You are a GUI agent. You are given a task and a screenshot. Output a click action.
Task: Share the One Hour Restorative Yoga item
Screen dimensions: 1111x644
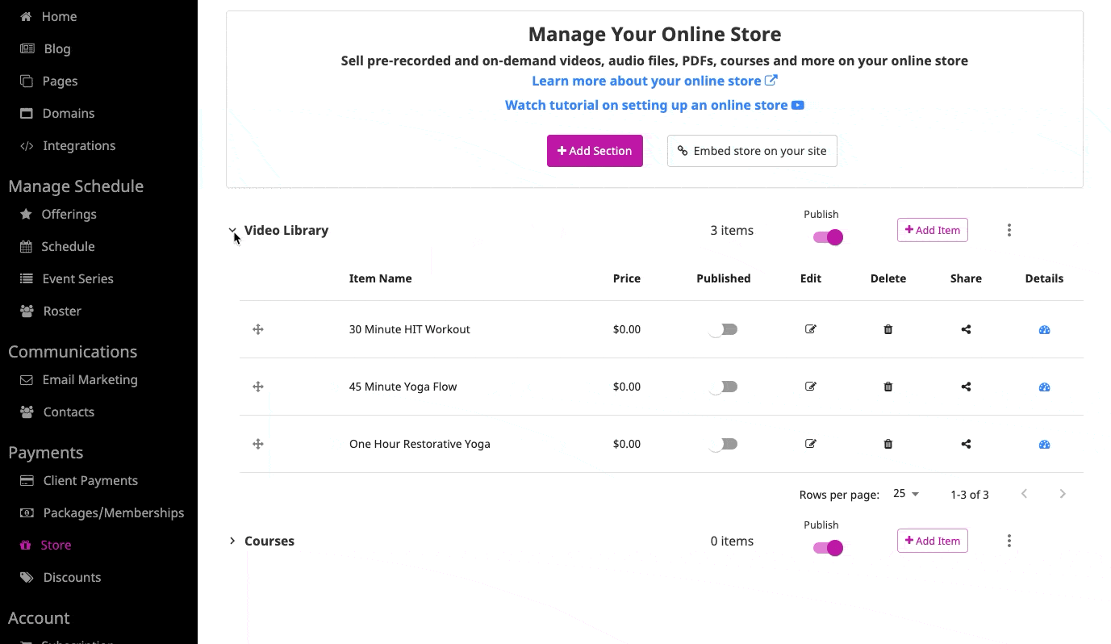966,444
